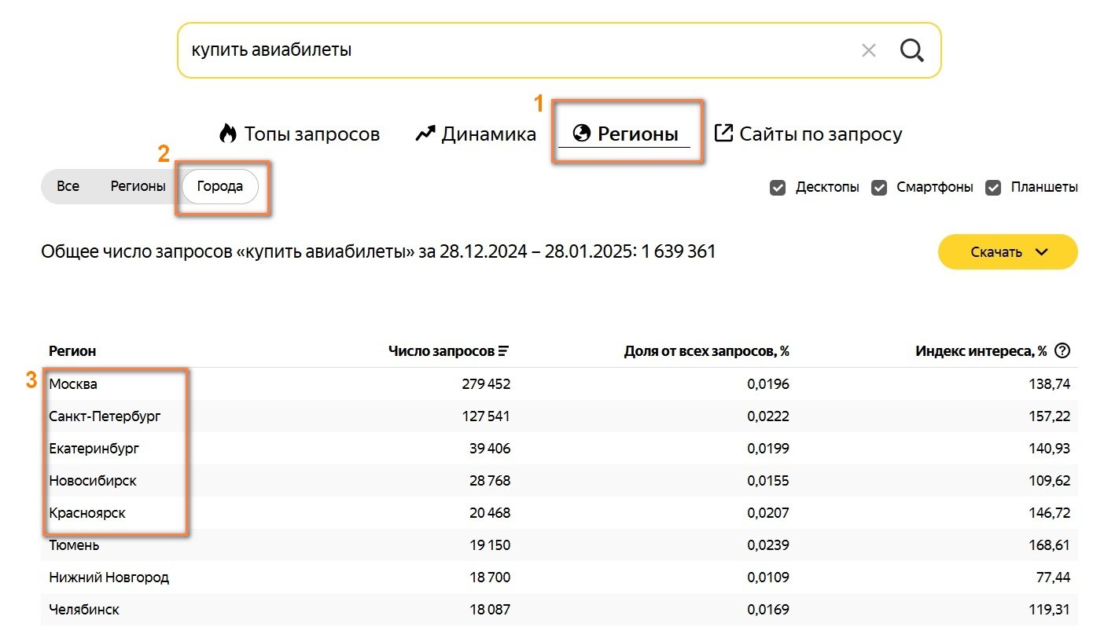Click the sort icon beside Число запросов
Screen dimensions: 1115x627
pyautogui.click(x=504, y=351)
